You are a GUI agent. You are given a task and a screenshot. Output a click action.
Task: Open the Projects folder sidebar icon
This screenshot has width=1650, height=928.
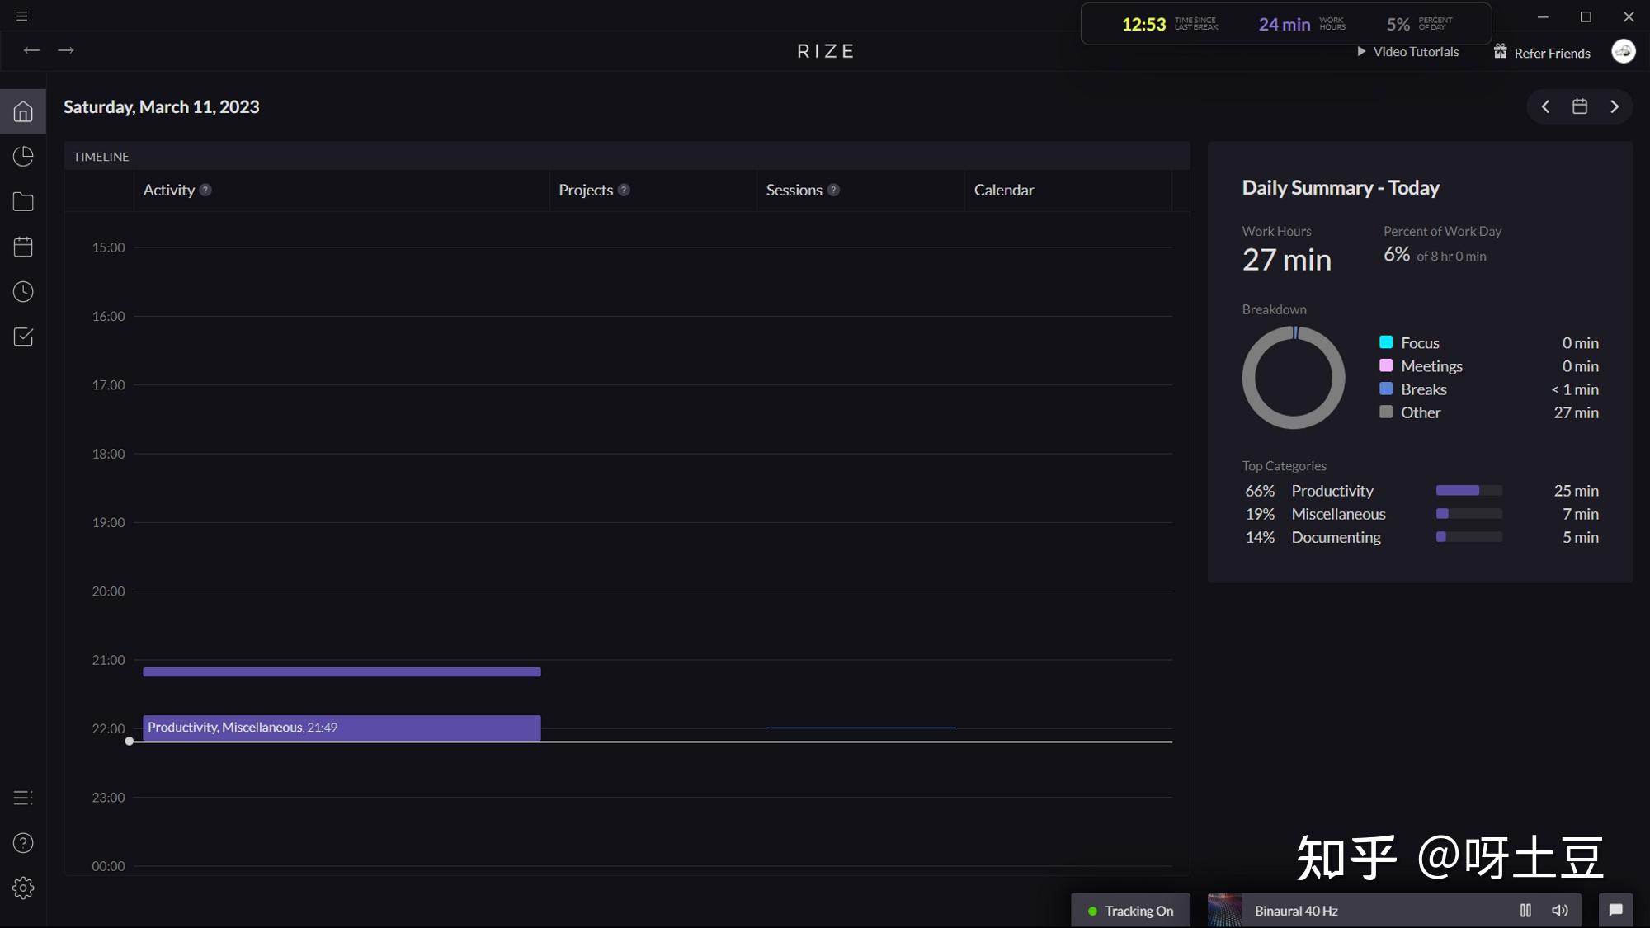pyautogui.click(x=23, y=202)
